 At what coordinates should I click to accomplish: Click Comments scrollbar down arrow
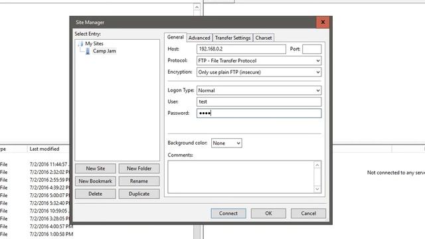(x=317, y=189)
